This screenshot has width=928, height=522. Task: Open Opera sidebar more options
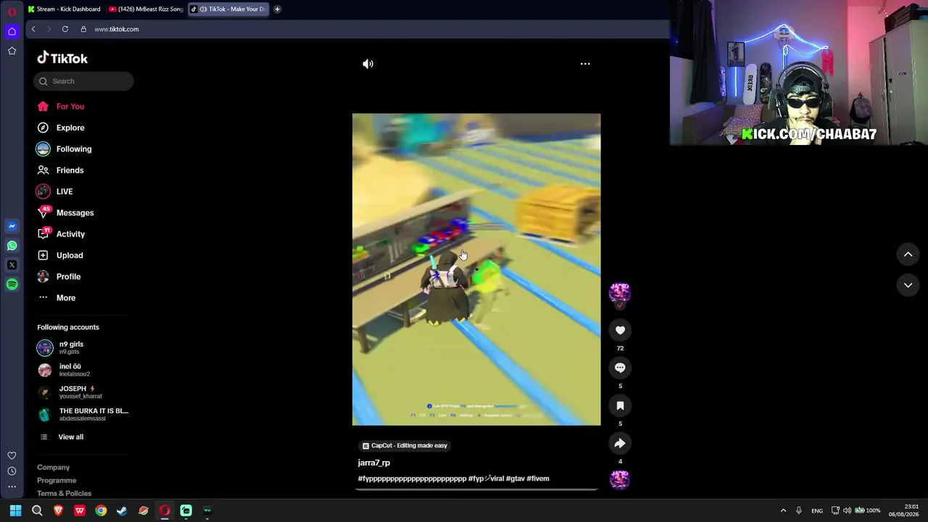click(x=12, y=486)
